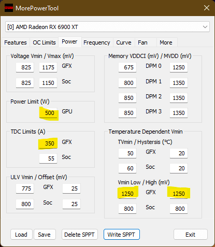The image size is (215, 247).
Task: Click the Soc Vmin High field 800
Action: coord(179,209)
